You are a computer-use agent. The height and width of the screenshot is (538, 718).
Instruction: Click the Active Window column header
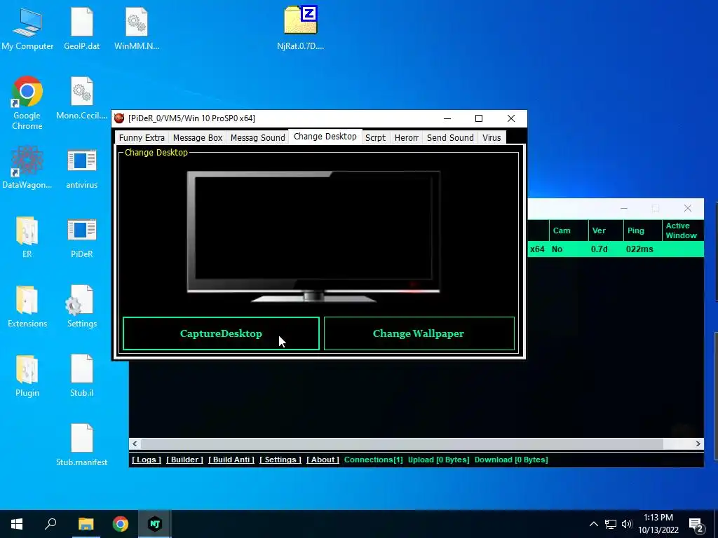pyautogui.click(x=683, y=230)
